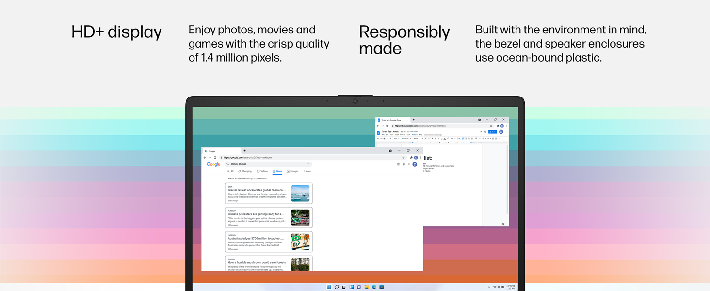Screen dimensions: 710x291
Task: Open the Edit menu in Google Docs
Action: click(x=387, y=135)
